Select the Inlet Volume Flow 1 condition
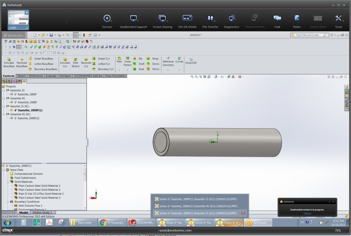Viewport: 351px width, 236px height. point(28,206)
